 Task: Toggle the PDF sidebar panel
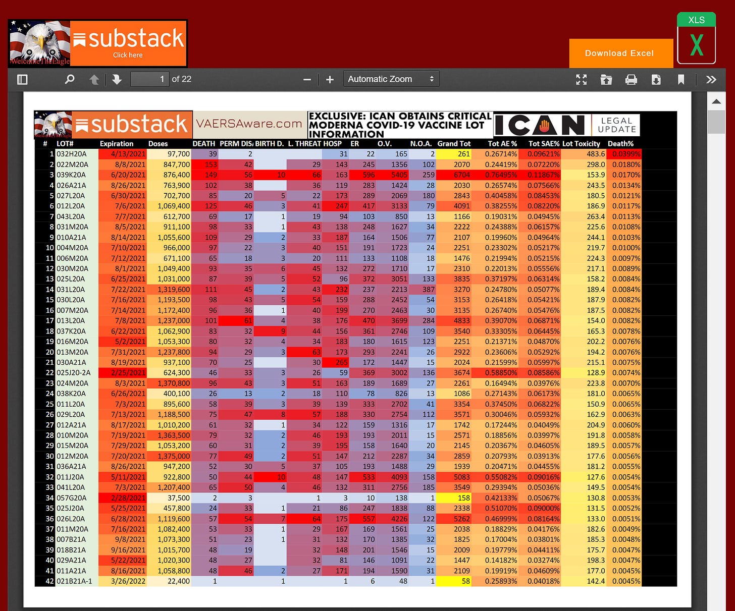[22, 79]
